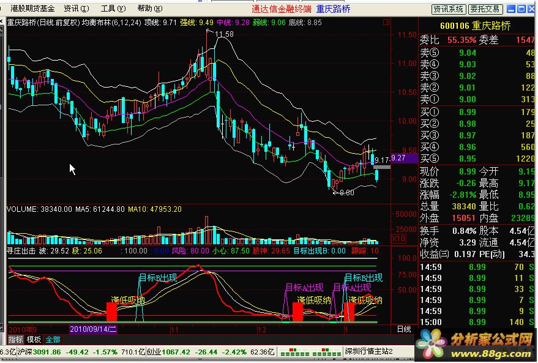
Task: Click the 卖⑤ price 9.04
Action: (468, 53)
